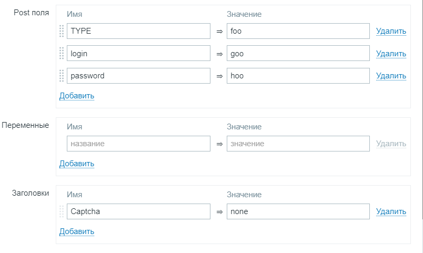
Task: Click the hoo value input field
Action: click(298, 76)
